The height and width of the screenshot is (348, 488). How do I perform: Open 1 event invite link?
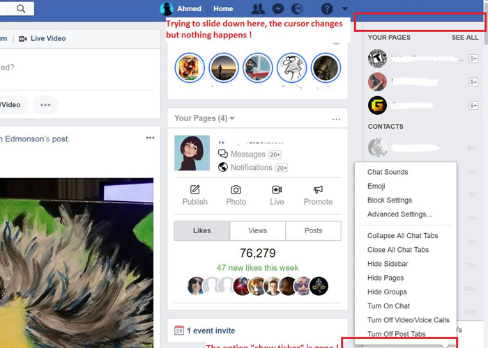pyautogui.click(x=211, y=331)
